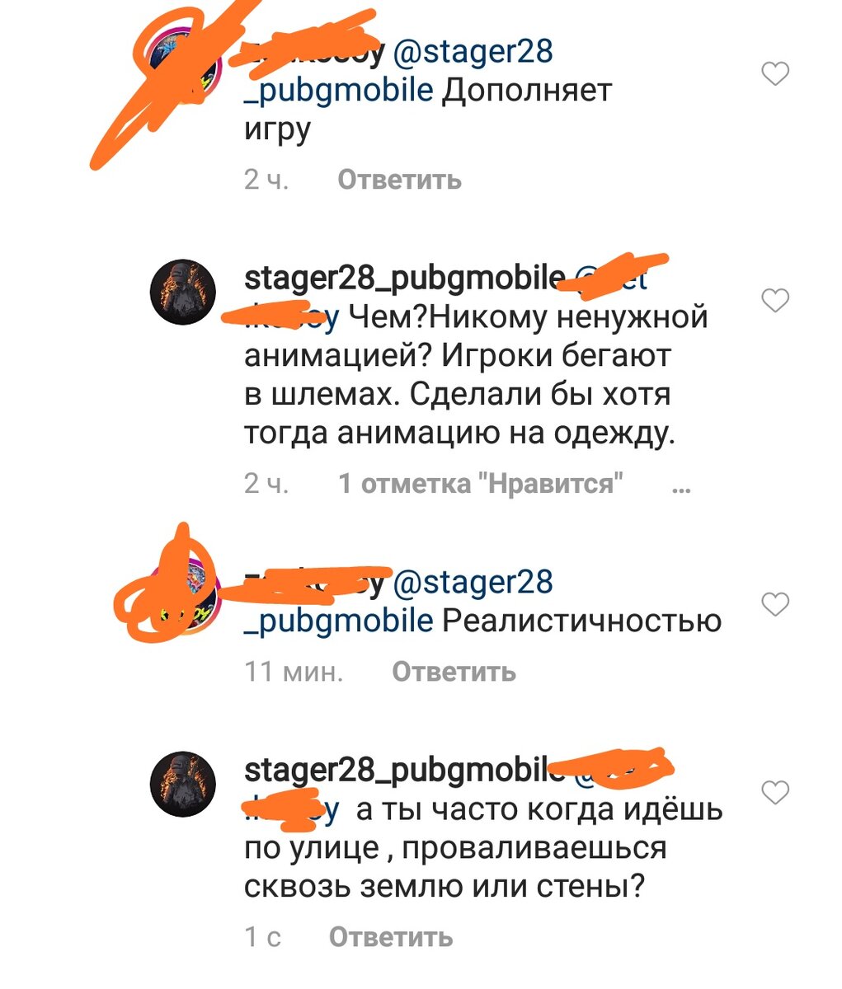The height and width of the screenshot is (989, 842).
Task: Tap the @stager28_pubgmobile mention before 'Реалистичностью'
Action: [x=399, y=602]
